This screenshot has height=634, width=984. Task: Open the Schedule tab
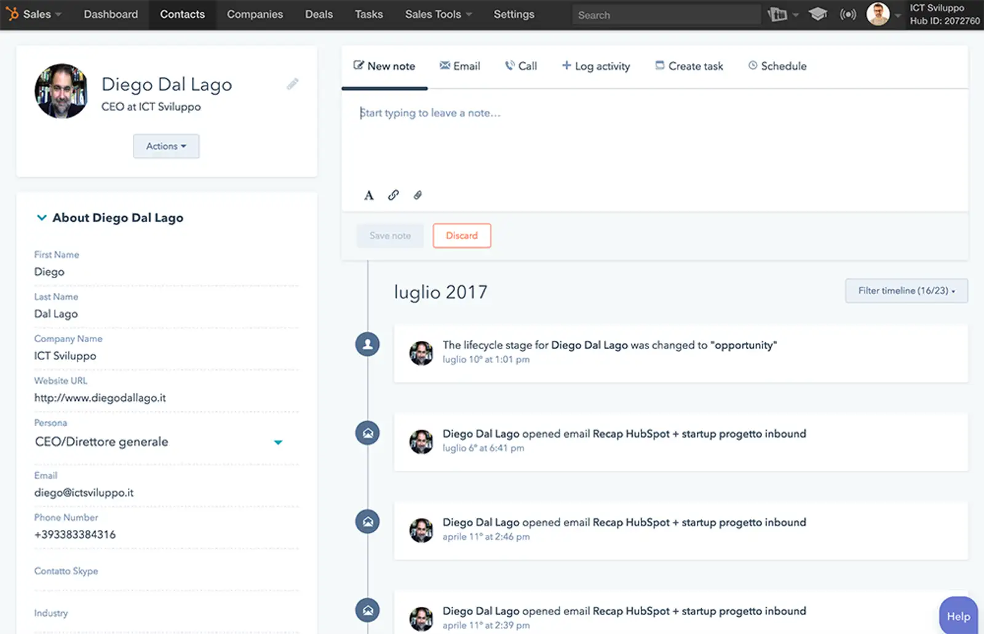(x=777, y=66)
